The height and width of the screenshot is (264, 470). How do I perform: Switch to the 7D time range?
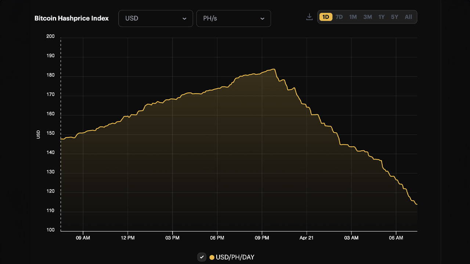[x=339, y=16]
